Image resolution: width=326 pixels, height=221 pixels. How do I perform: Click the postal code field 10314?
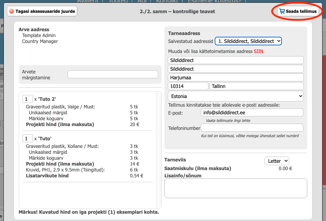coord(188,86)
